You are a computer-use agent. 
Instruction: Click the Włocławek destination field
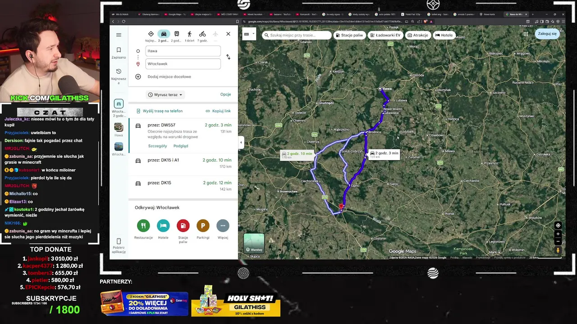click(x=183, y=63)
